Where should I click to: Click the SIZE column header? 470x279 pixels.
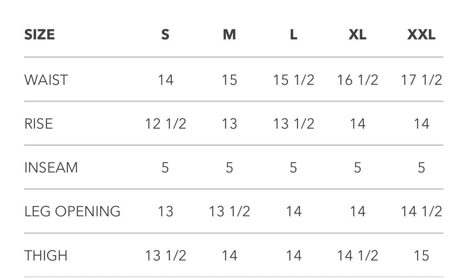point(39,35)
